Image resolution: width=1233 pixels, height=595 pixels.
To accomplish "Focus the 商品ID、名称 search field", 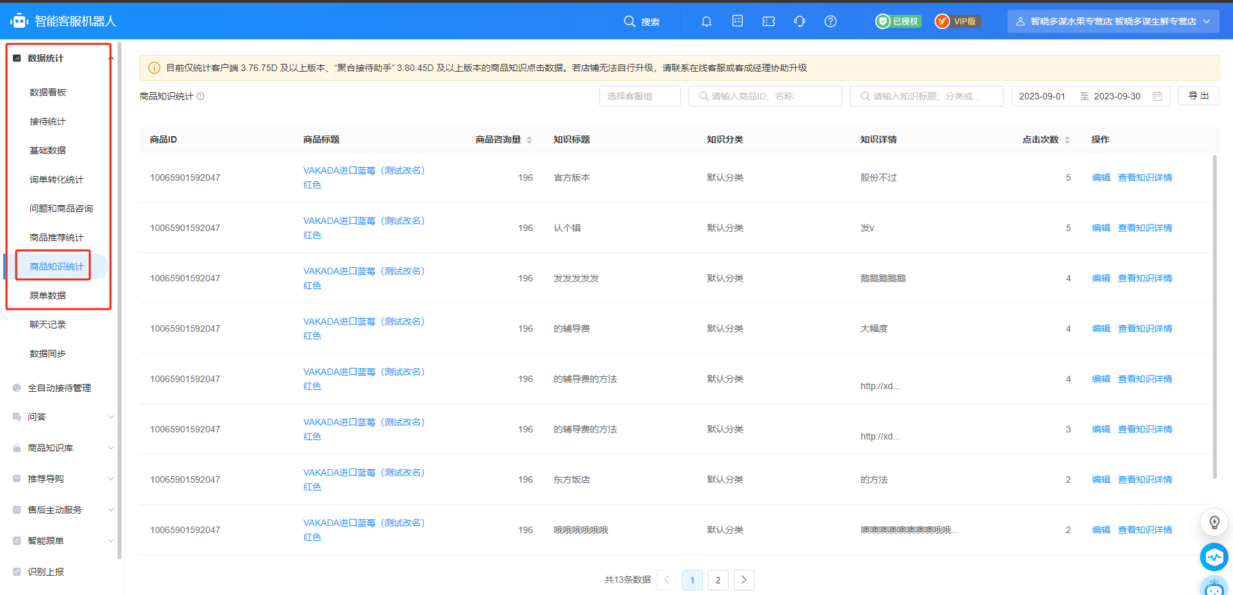I will (x=765, y=96).
